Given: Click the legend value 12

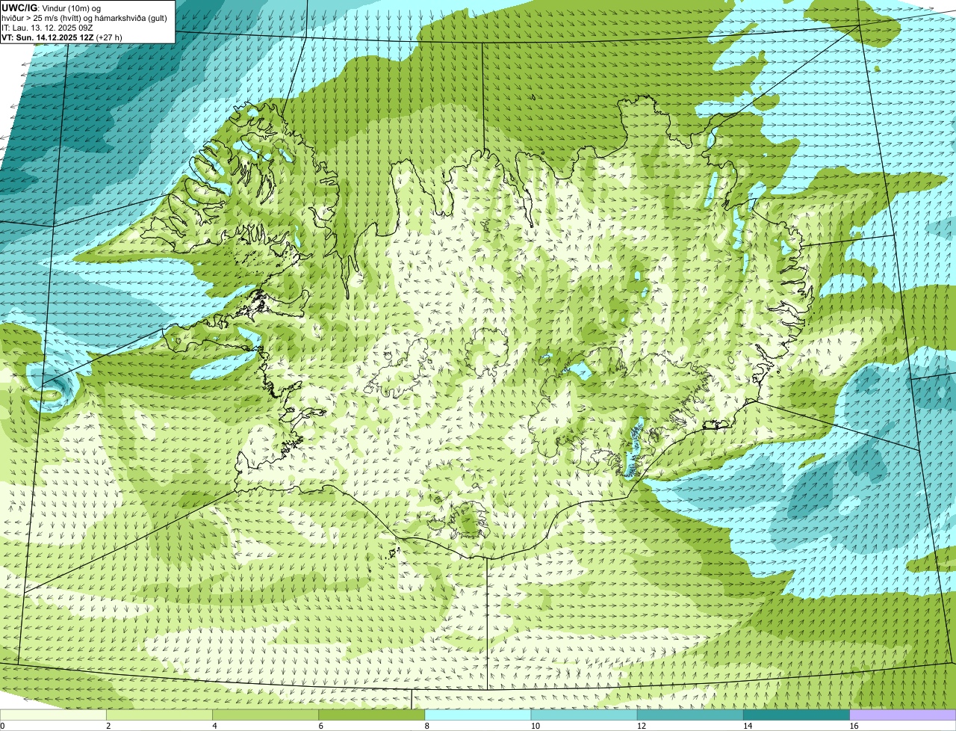Looking at the screenshot, I should [x=642, y=726].
